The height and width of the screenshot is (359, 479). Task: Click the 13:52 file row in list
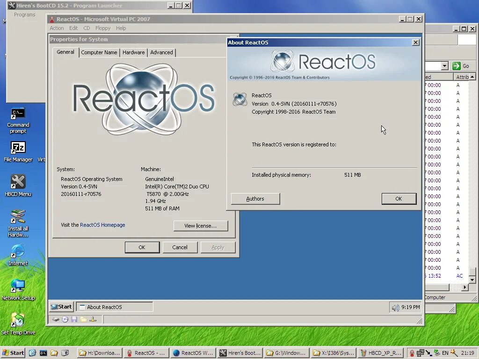click(446, 276)
